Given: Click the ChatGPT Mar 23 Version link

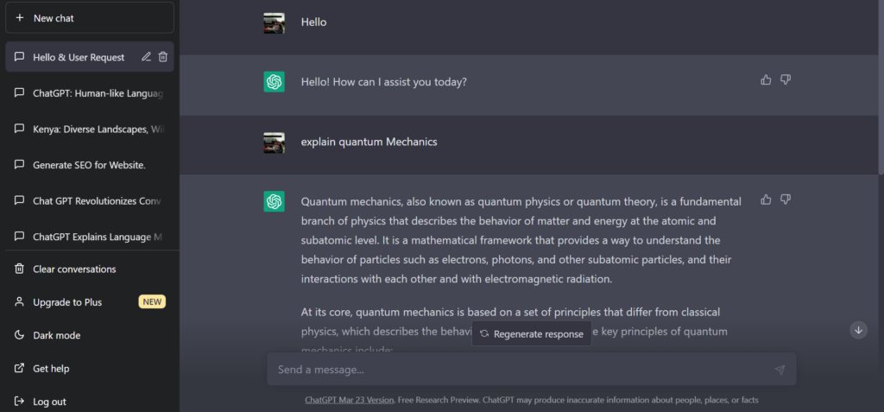Looking at the screenshot, I should click(349, 400).
